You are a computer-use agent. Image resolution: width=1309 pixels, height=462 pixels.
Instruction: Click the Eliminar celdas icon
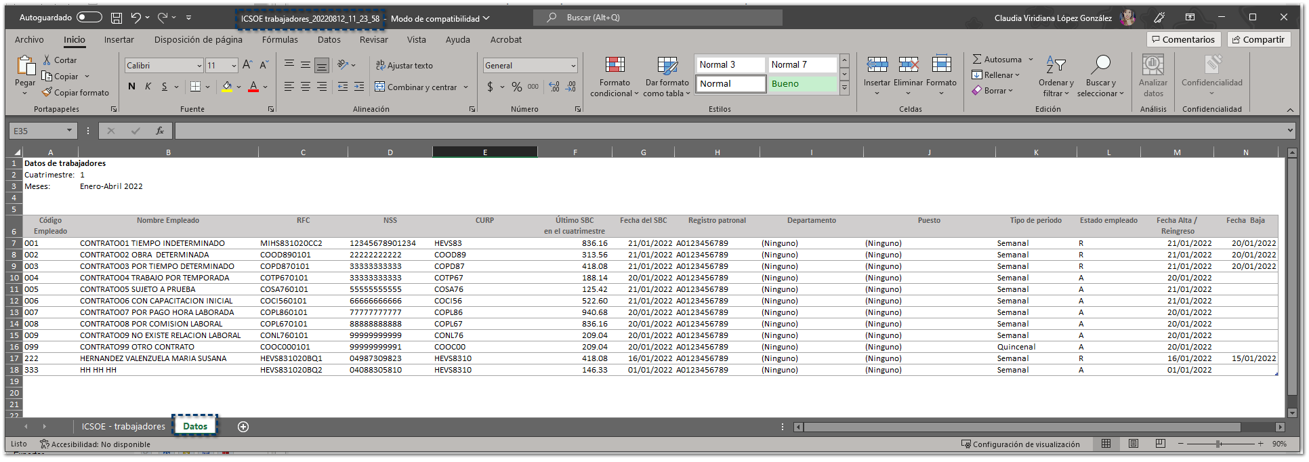point(908,65)
